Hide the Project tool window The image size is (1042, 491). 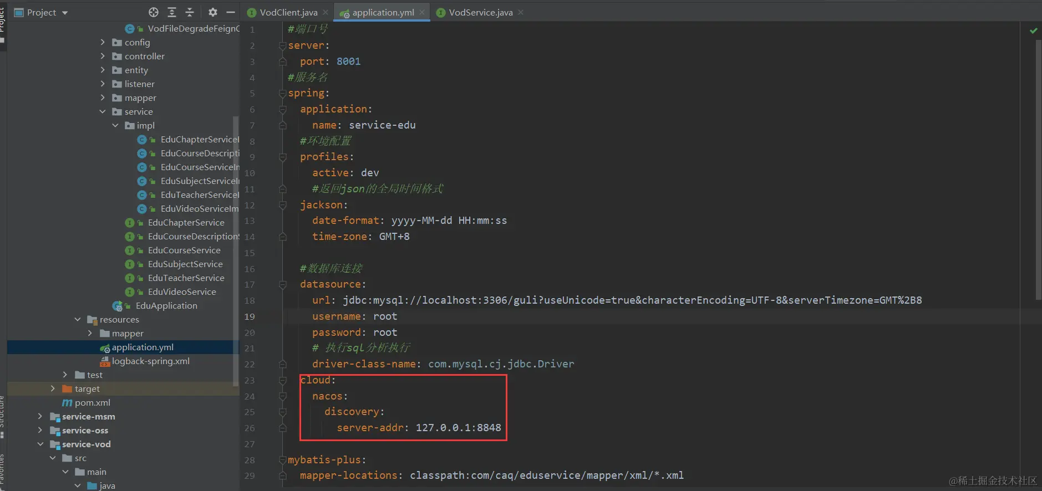click(x=231, y=12)
